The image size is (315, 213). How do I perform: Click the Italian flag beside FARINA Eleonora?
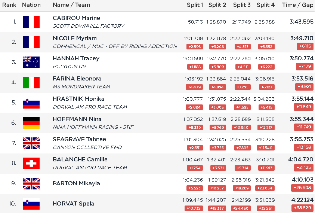click(x=31, y=82)
